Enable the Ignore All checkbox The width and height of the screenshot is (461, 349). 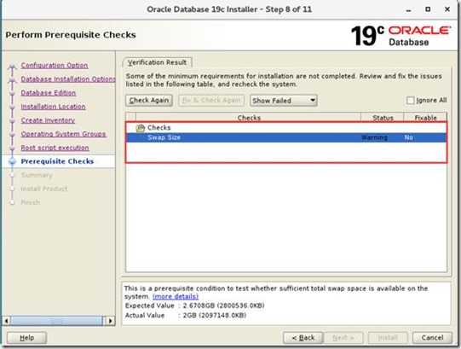(410, 101)
